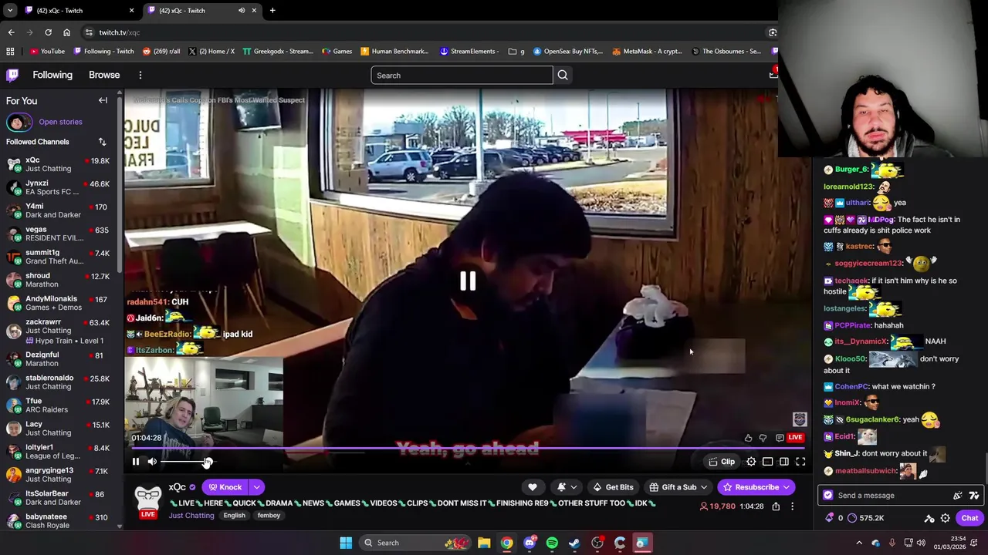This screenshot has height=555, width=988.
Task: Open File Explorer from the taskbar
Action: pyautogui.click(x=484, y=543)
